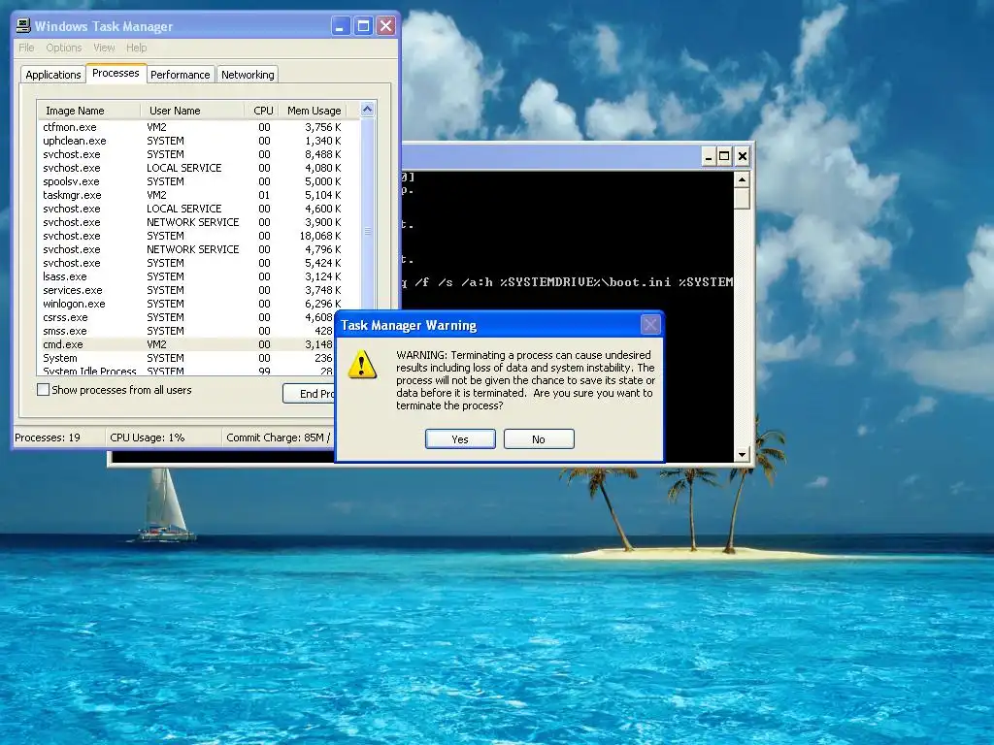The height and width of the screenshot is (745, 994).
Task: Click the yellow warning icon in dialog
Action: (363, 365)
